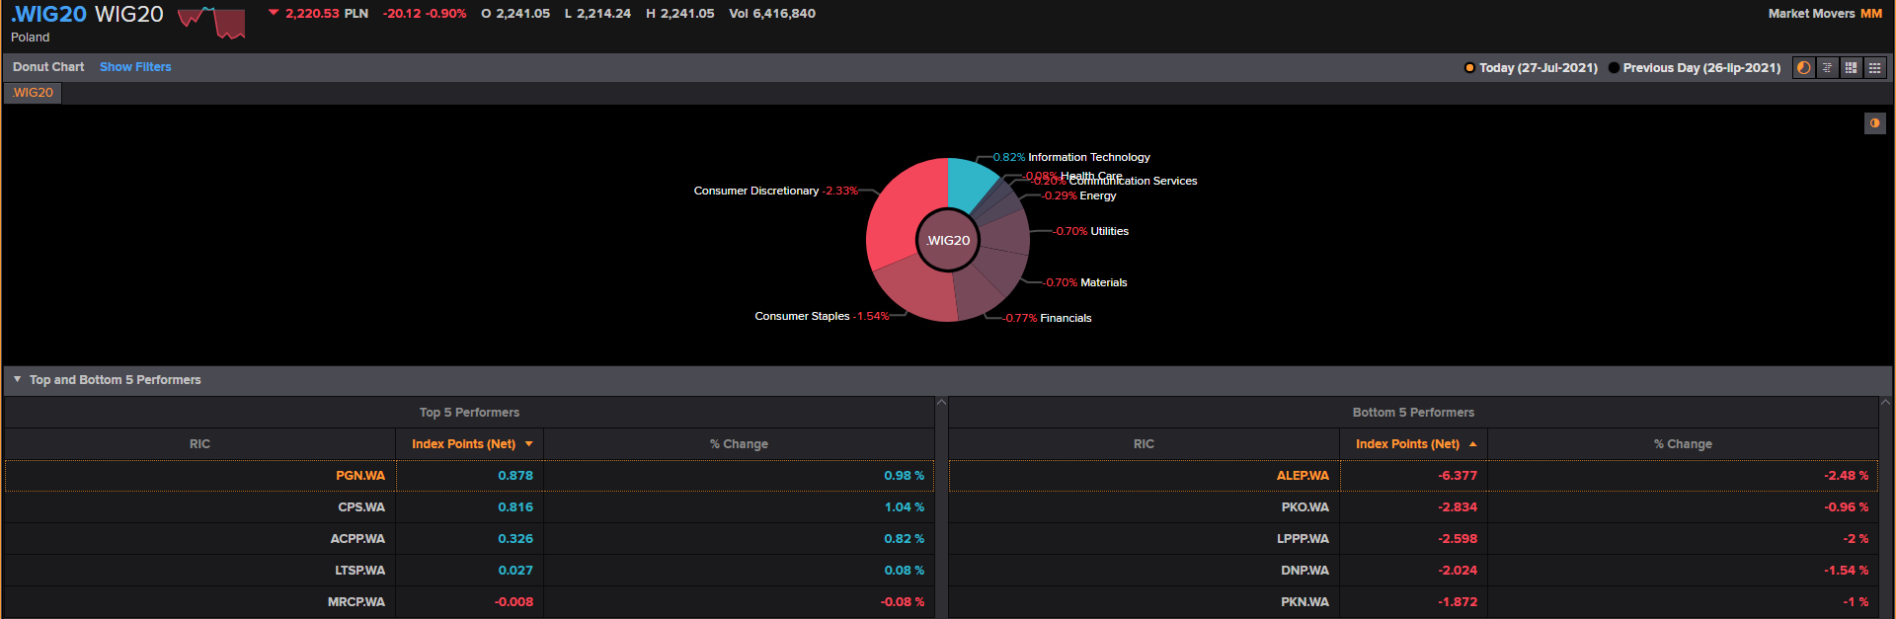The height and width of the screenshot is (619, 1896).
Task: Click the WIG20 mini sparkline chart
Action: point(211,22)
